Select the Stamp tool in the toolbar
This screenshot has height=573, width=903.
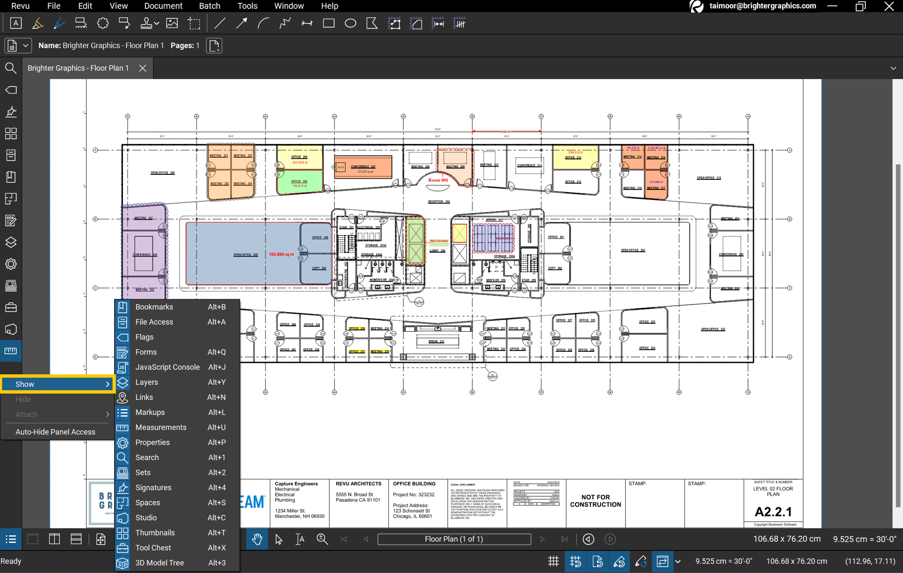[146, 23]
